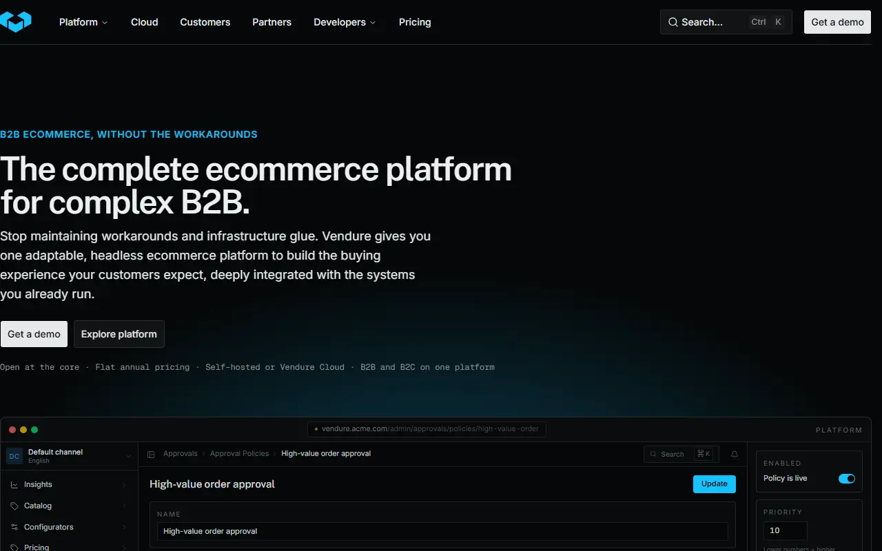Viewport: 882px width, 551px height.
Task: Expand the Configurators sidebar chevron
Action: click(x=124, y=528)
